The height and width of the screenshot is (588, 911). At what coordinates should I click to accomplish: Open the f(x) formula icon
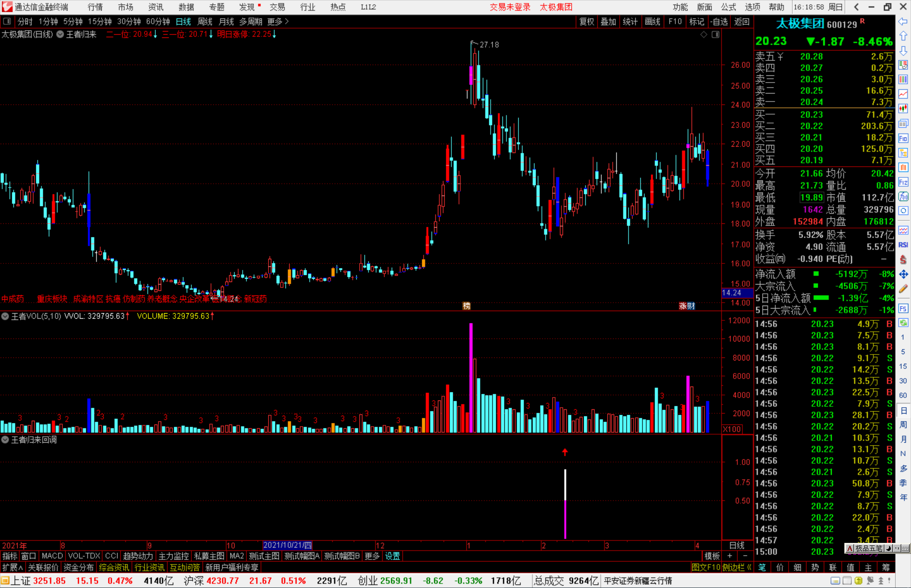(x=903, y=196)
